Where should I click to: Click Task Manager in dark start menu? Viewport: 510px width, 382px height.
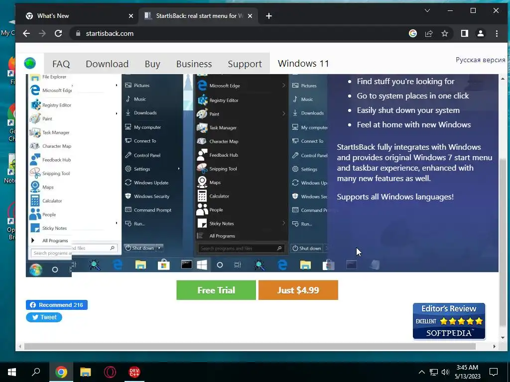click(217, 128)
